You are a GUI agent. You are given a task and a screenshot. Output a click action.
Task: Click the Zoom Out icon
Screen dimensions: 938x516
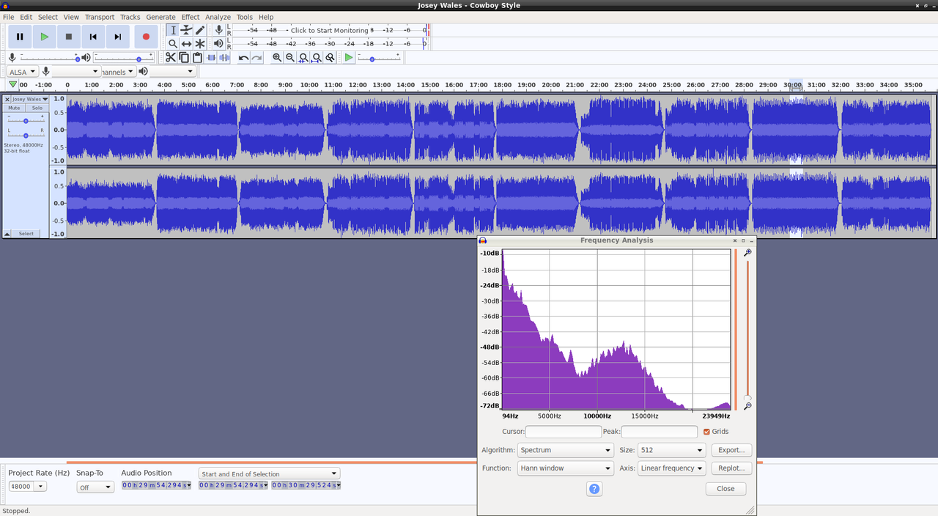click(290, 57)
